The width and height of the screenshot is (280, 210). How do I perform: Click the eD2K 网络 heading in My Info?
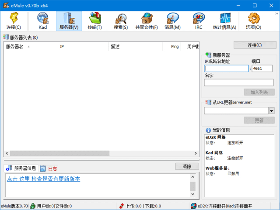(216, 137)
